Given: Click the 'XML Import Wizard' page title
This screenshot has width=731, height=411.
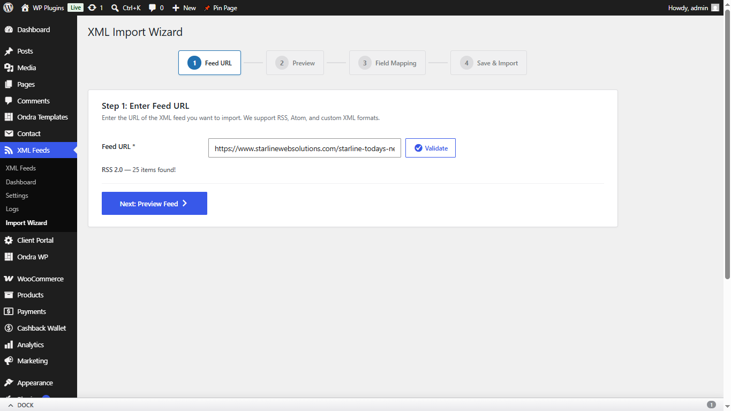Looking at the screenshot, I should pos(135,32).
